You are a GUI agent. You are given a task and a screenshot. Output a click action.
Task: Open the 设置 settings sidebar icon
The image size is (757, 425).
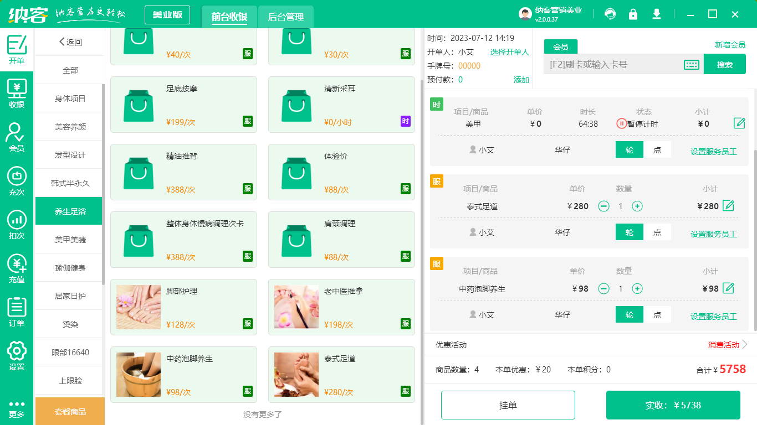coord(16,351)
